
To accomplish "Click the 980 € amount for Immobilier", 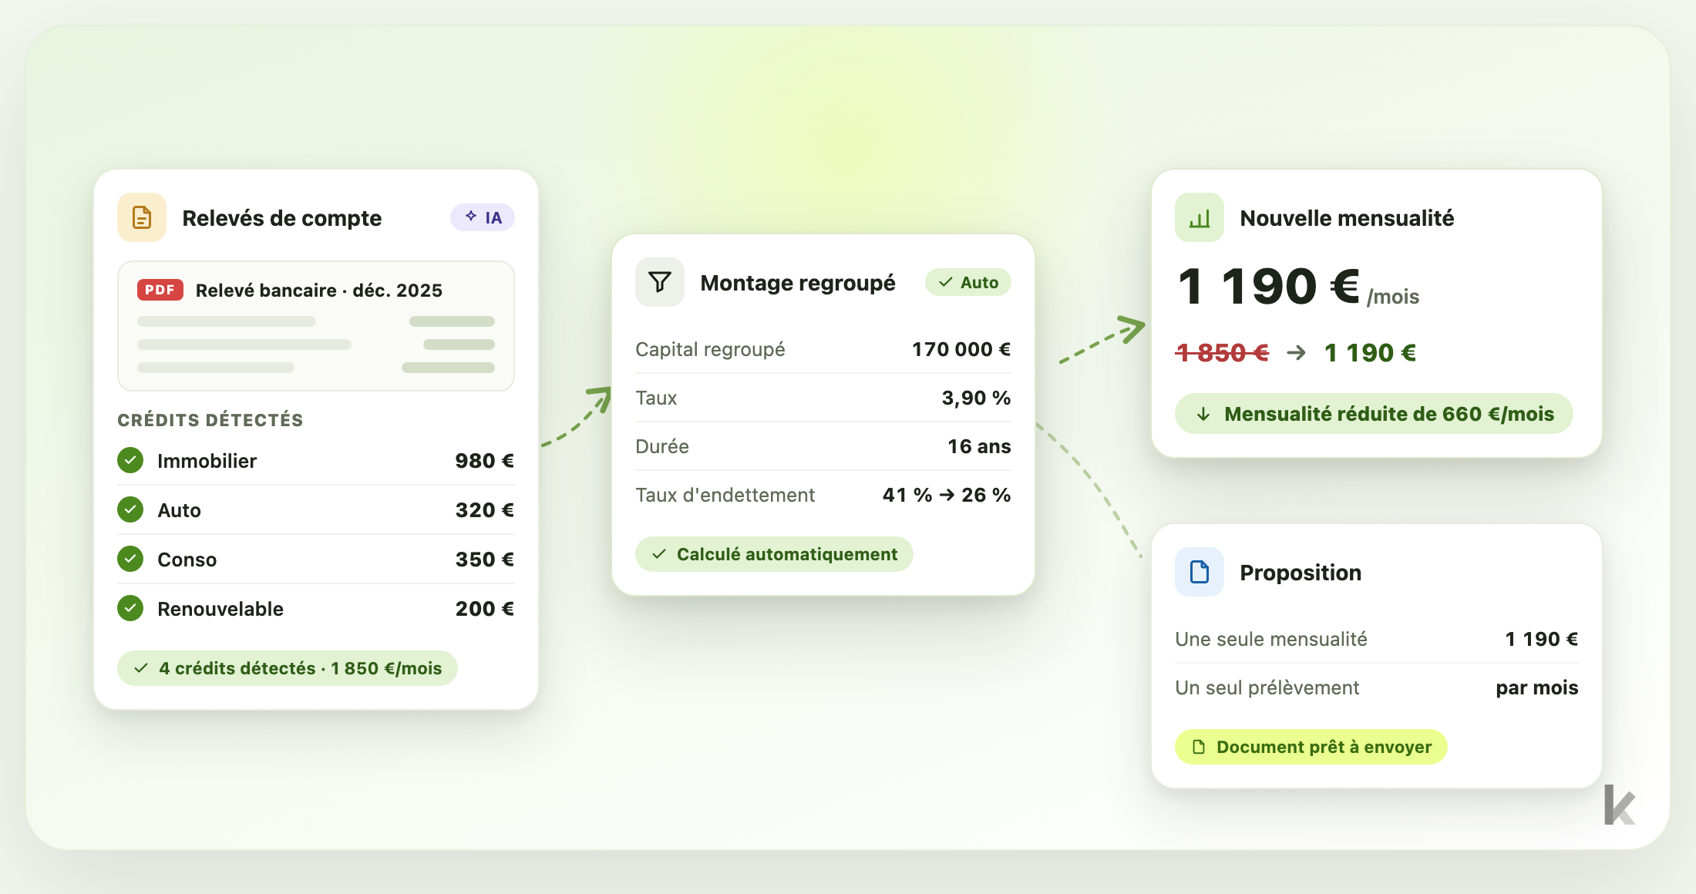I will click(484, 461).
